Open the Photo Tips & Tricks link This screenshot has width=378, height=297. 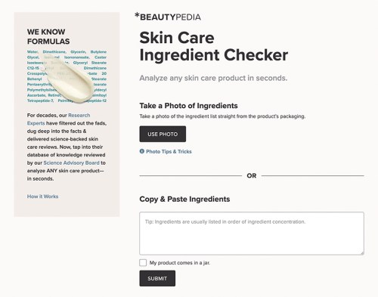169,151
